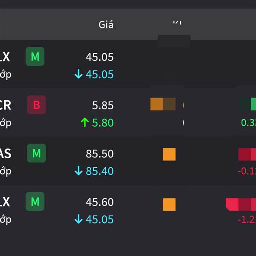Select the M badge in the 45.60 row
Screen dimensions: 256x256
coord(35,201)
